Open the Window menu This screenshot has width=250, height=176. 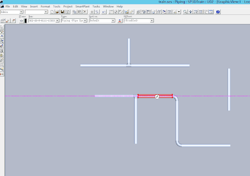click(x=108, y=6)
